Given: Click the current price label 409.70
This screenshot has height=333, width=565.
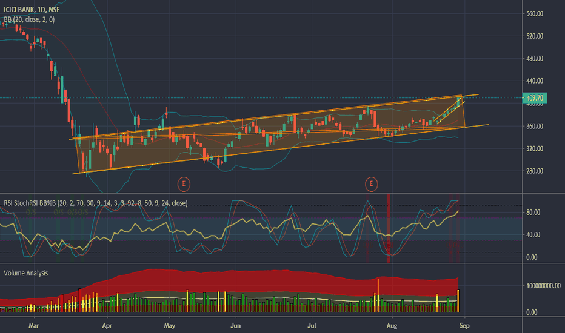Looking at the screenshot, I should pos(535,98).
